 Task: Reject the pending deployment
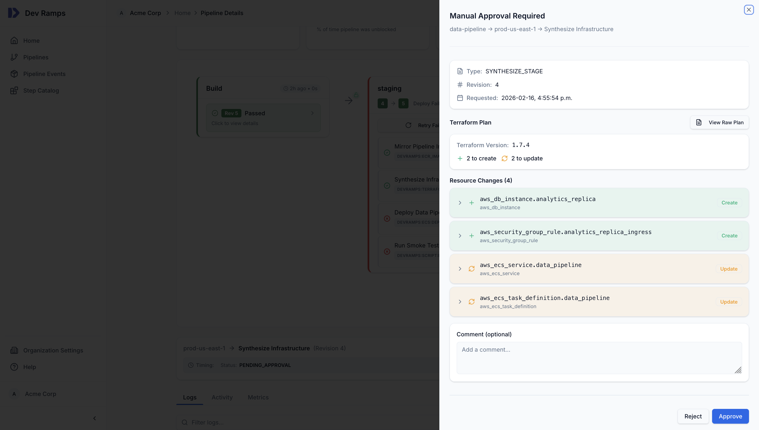coord(693,416)
